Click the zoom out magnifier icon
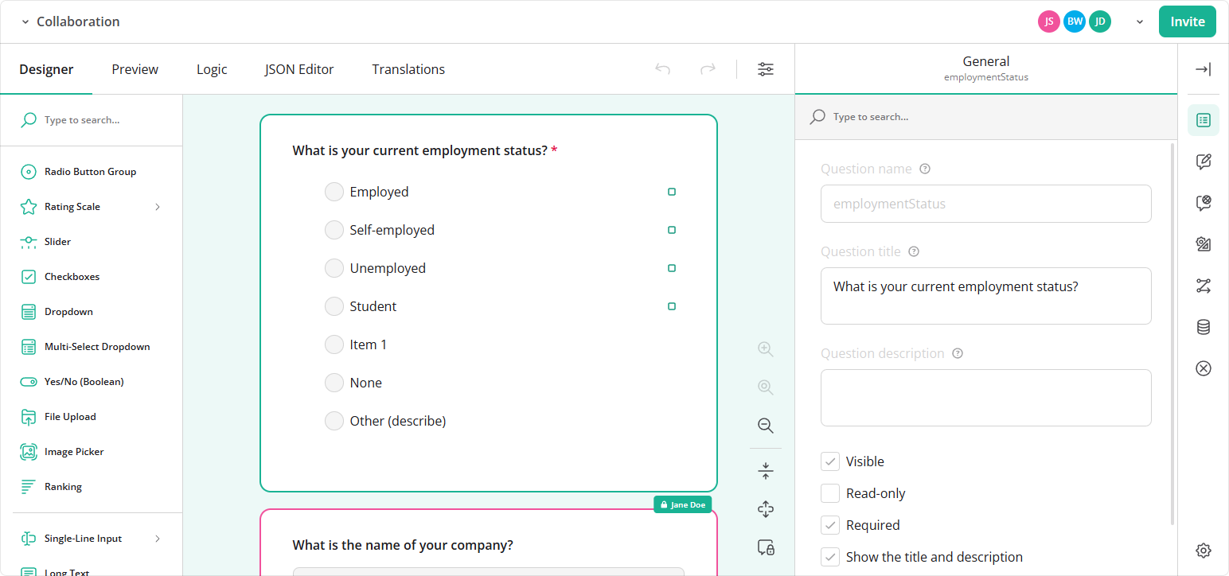 point(766,426)
